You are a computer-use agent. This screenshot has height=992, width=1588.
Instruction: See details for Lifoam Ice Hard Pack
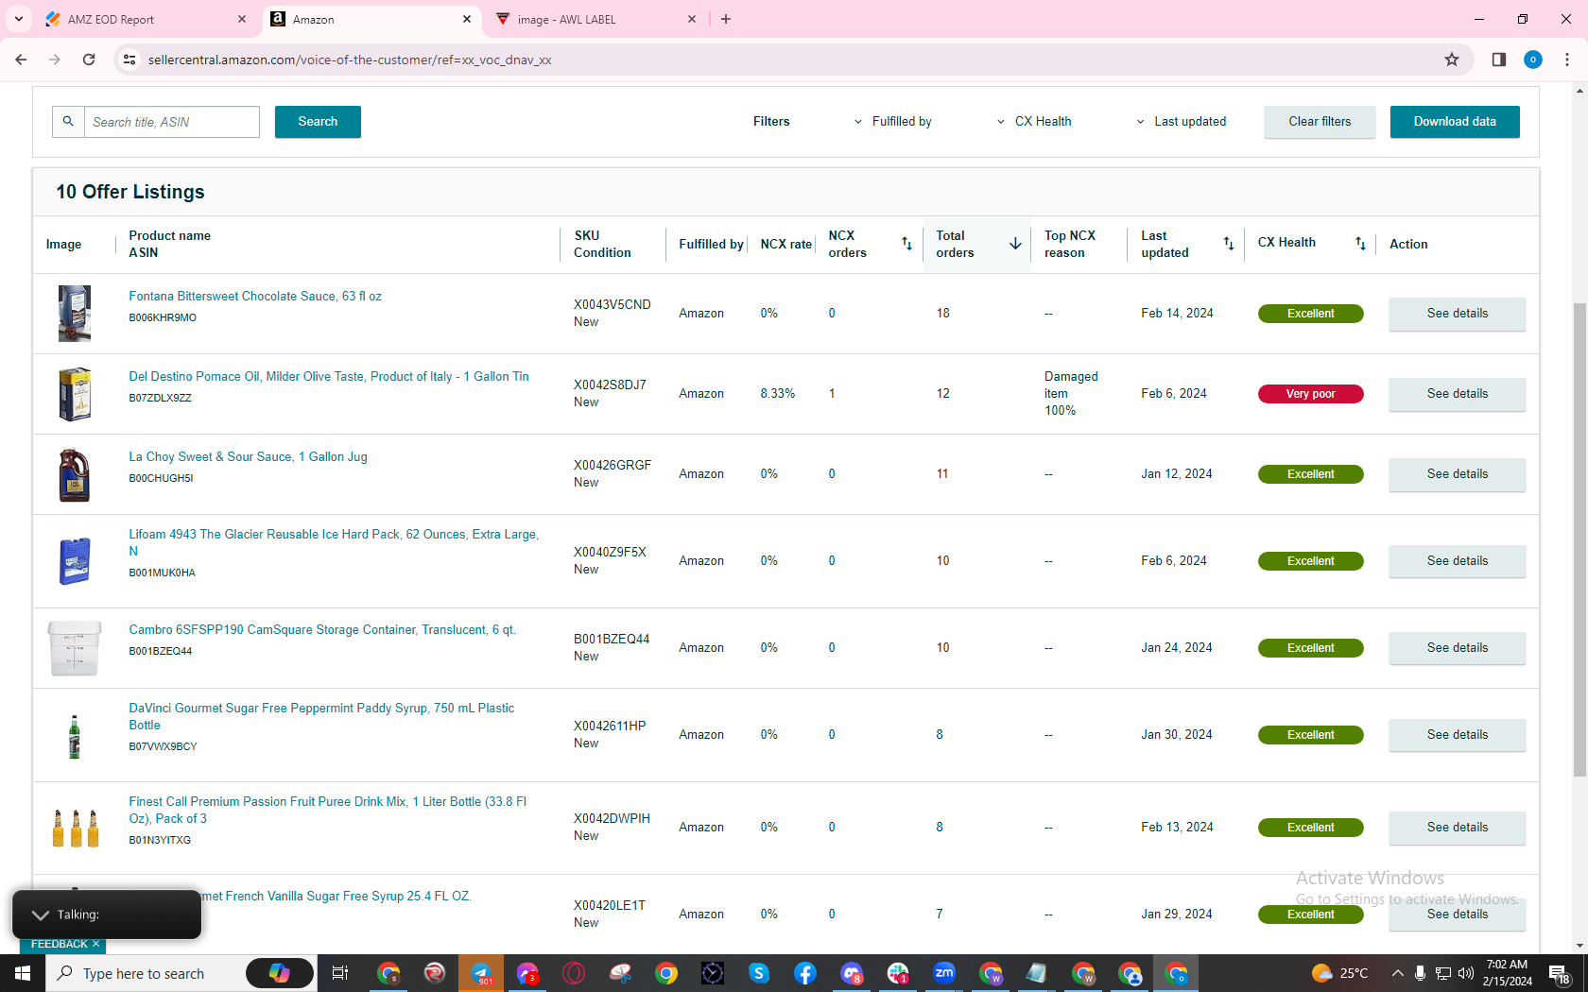1457,561
